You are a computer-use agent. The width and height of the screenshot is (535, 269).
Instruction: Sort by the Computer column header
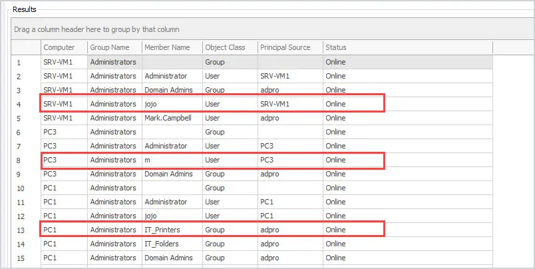64,47
